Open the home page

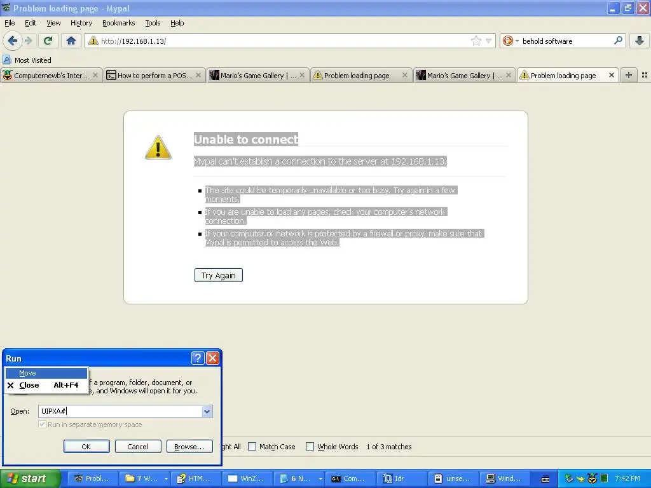(71, 41)
